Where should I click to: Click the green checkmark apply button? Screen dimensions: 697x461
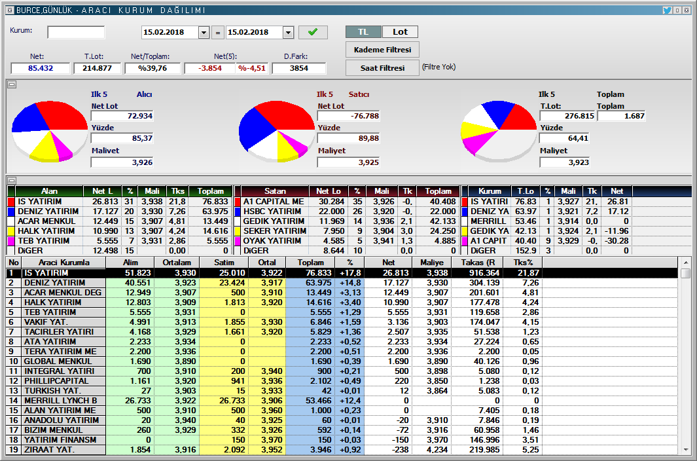coord(313,32)
